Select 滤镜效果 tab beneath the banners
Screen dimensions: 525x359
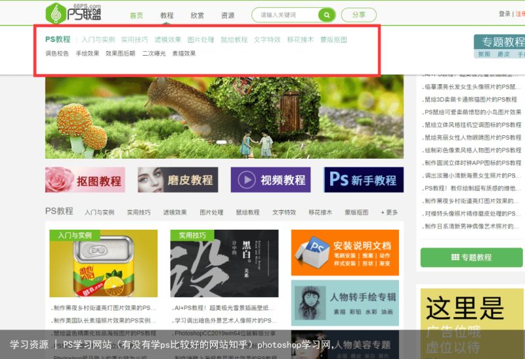point(175,213)
